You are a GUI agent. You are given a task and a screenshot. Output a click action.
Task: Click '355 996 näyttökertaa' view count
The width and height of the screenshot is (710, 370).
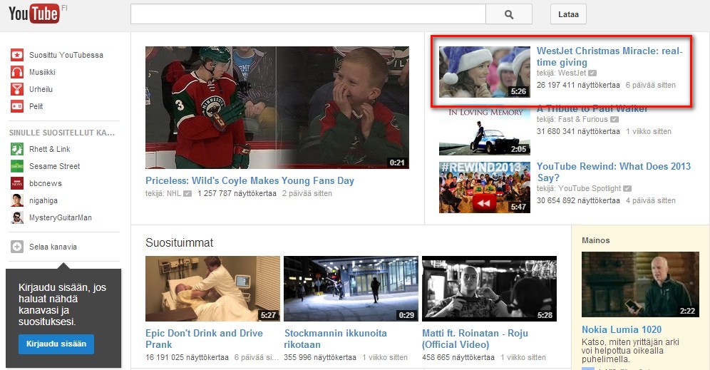320,357
